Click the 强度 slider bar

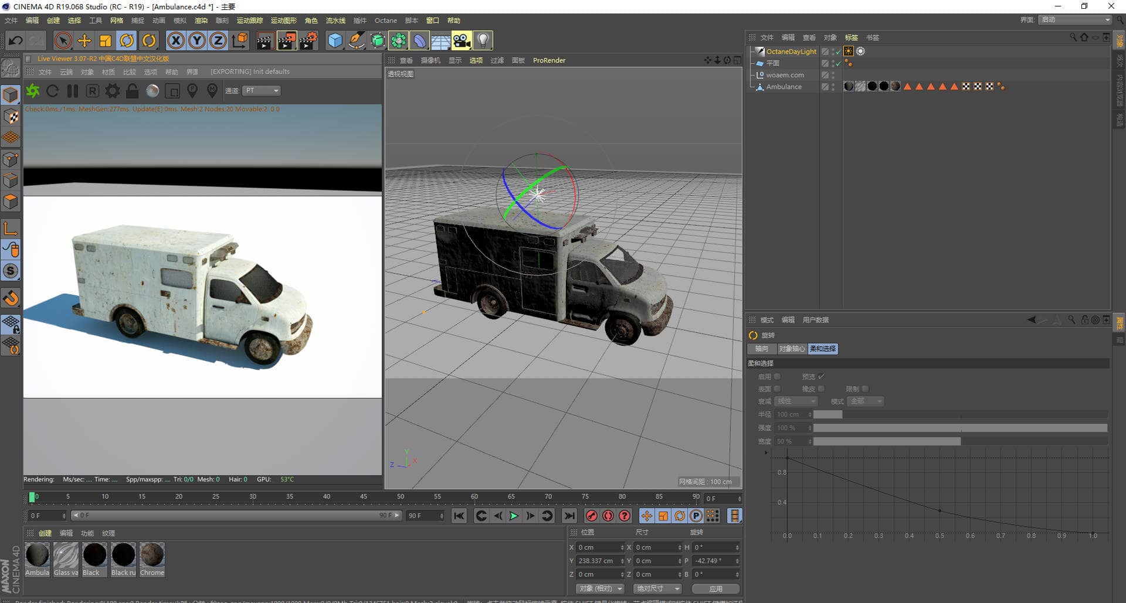(x=960, y=428)
